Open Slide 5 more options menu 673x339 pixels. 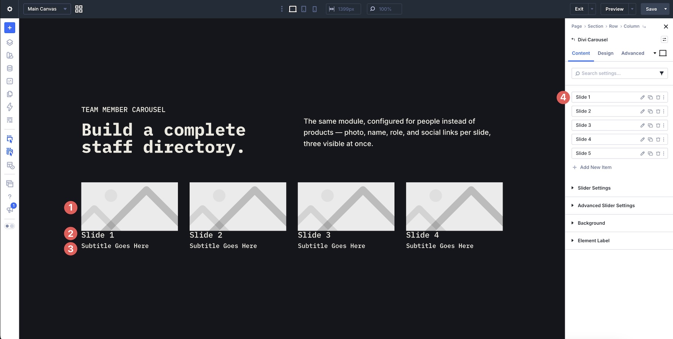point(664,153)
